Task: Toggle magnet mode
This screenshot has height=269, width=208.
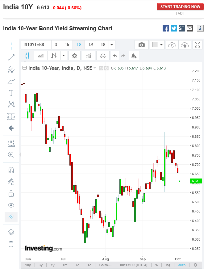Action: pyautogui.click(x=11, y=170)
